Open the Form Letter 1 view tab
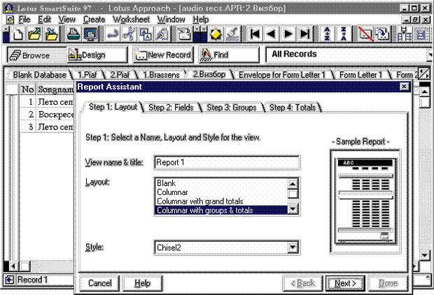The width and height of the screenshot is (434, 295). pos(360,75)
